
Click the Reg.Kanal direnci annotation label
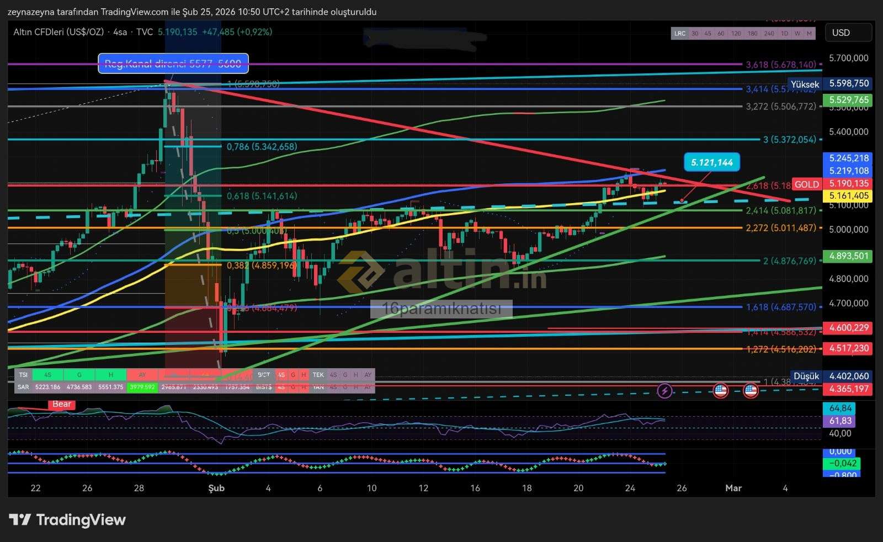[x=173, y=63]
